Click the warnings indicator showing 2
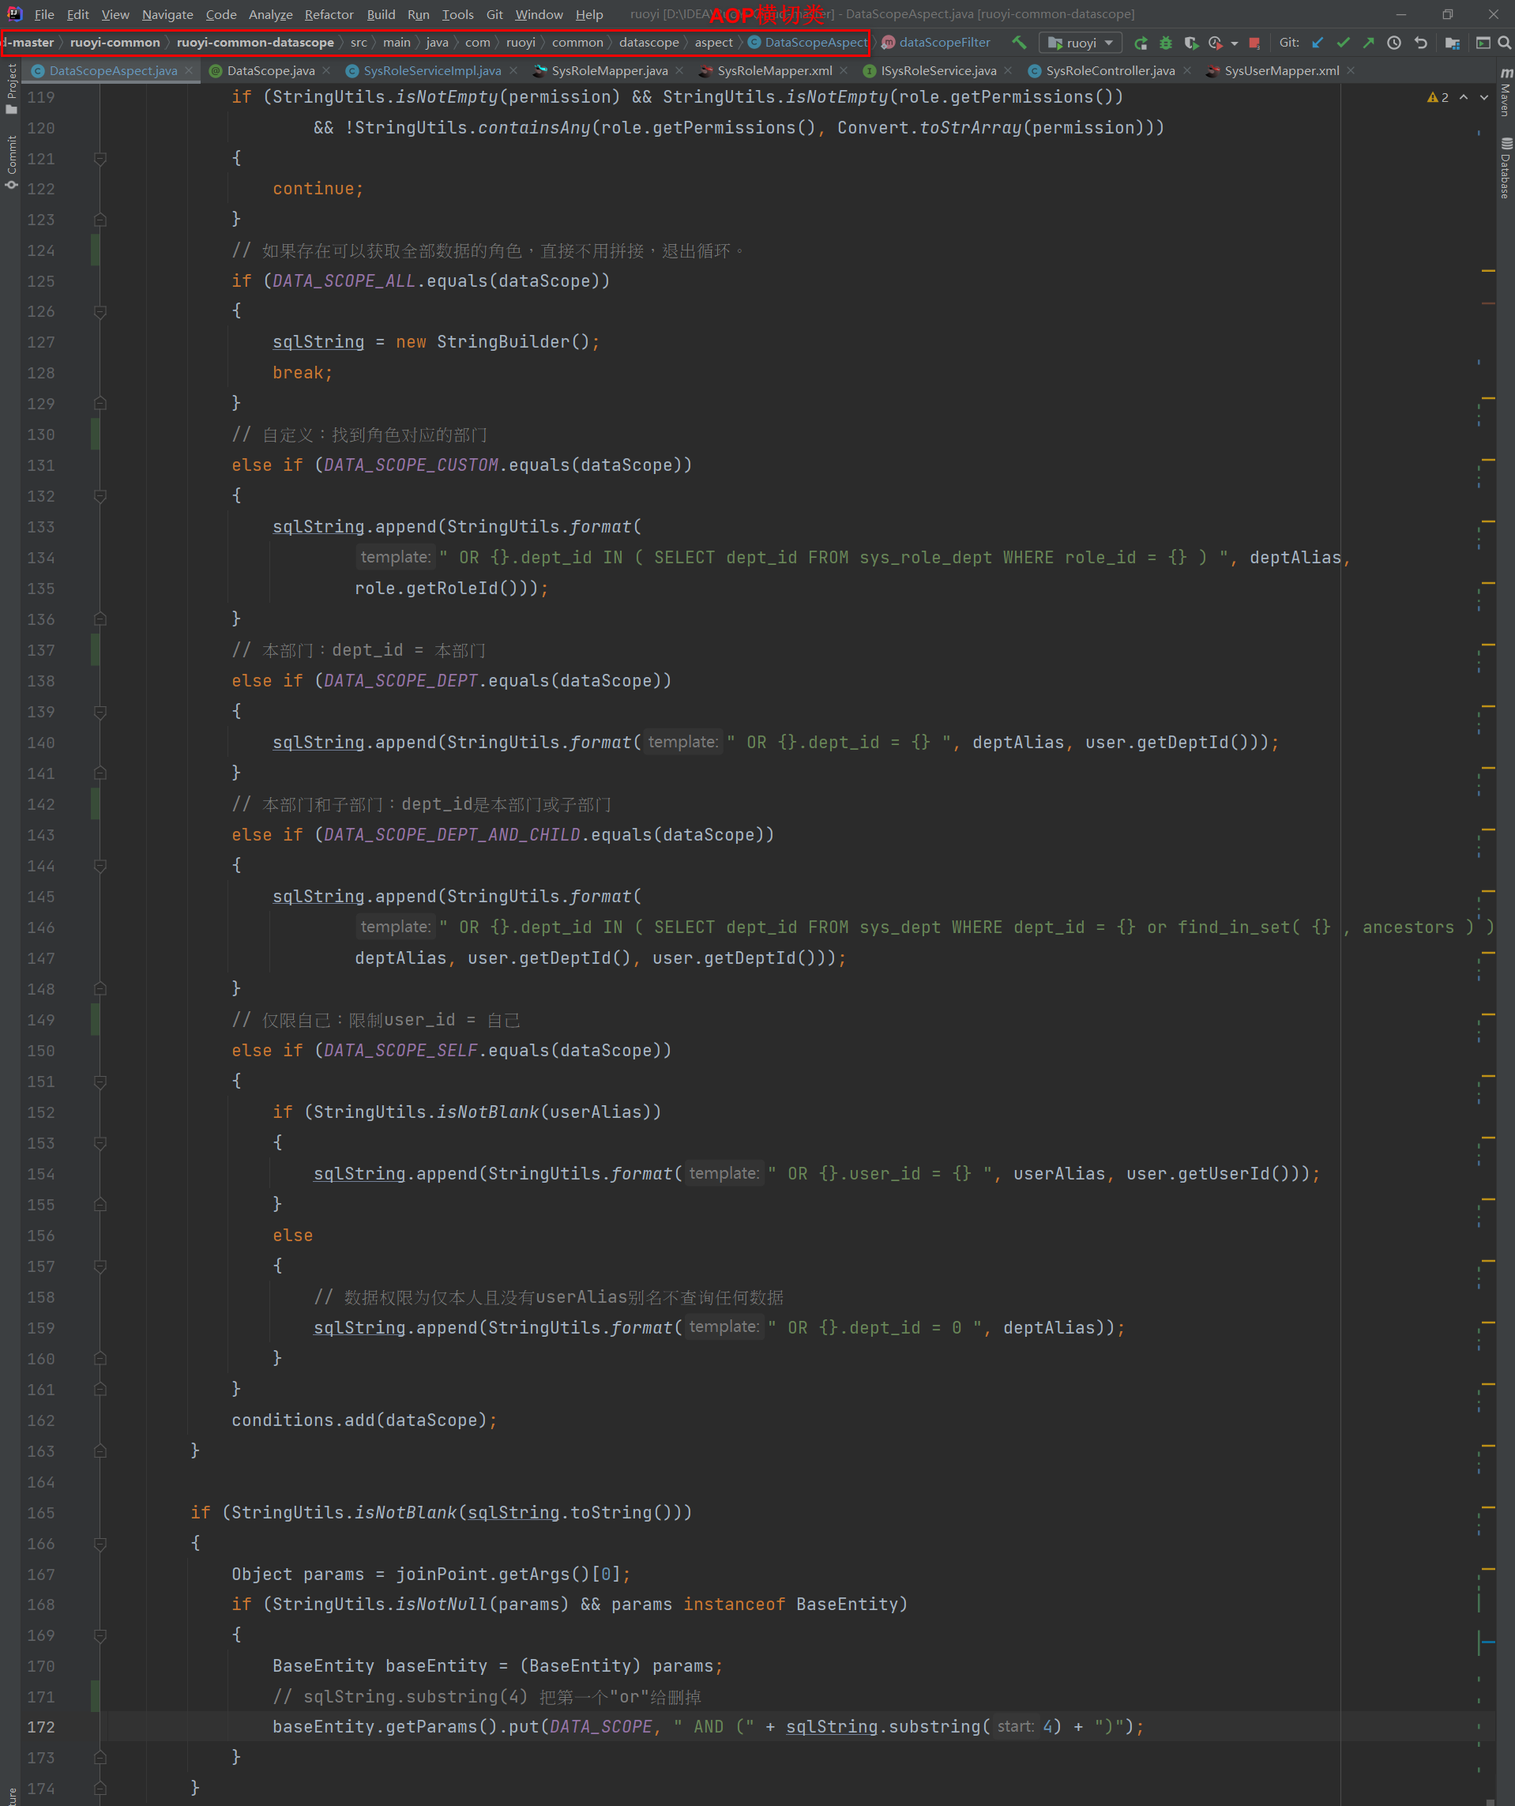 point(1438,97)
